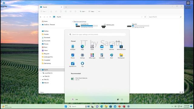Open Edge from the taskbar
The height and width of the screenshot is (109, 194).
[102, 106]
